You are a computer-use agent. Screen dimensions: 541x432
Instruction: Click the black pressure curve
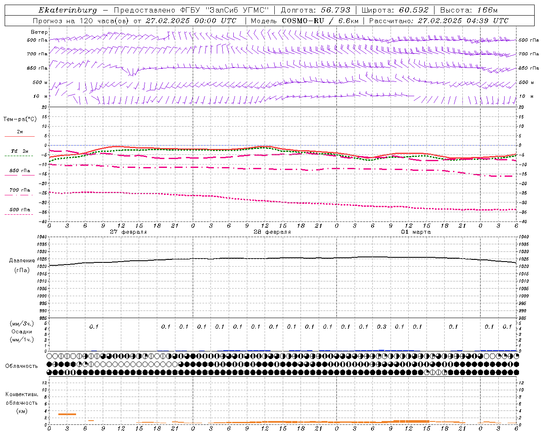283,258
